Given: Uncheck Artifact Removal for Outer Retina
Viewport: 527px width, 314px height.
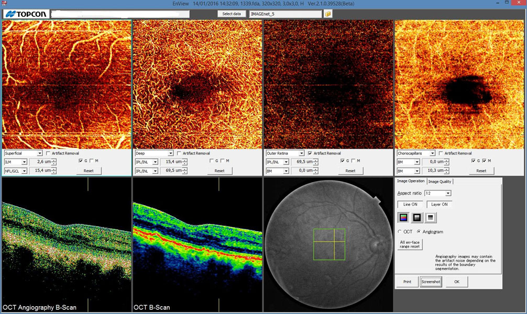Looking at the screenshot, I should (311, 153).
